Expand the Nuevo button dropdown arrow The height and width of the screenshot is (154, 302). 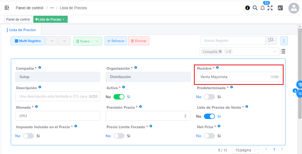[97, 41]
